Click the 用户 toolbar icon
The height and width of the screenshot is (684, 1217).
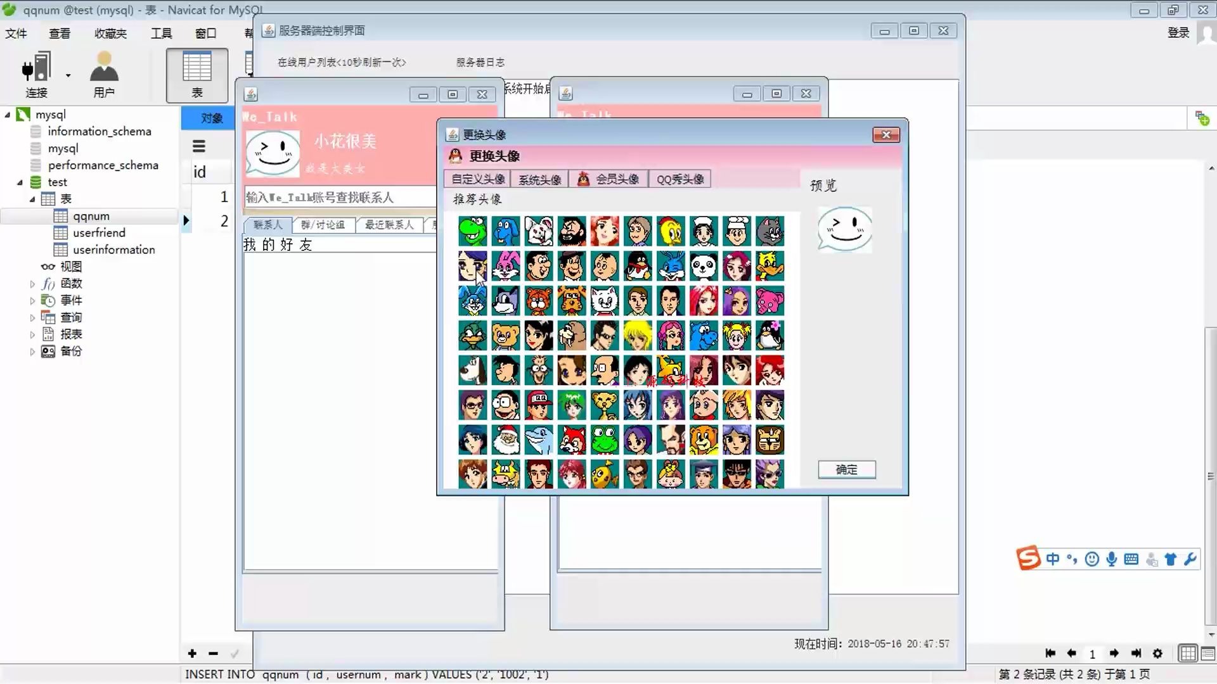pos(104,75)
